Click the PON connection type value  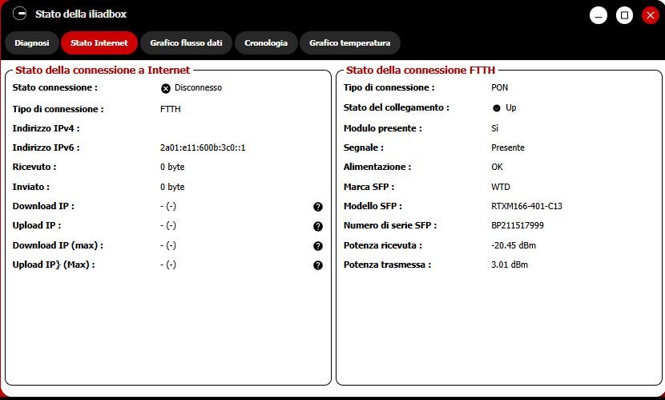pyautogui.click(x=500, y=87)
